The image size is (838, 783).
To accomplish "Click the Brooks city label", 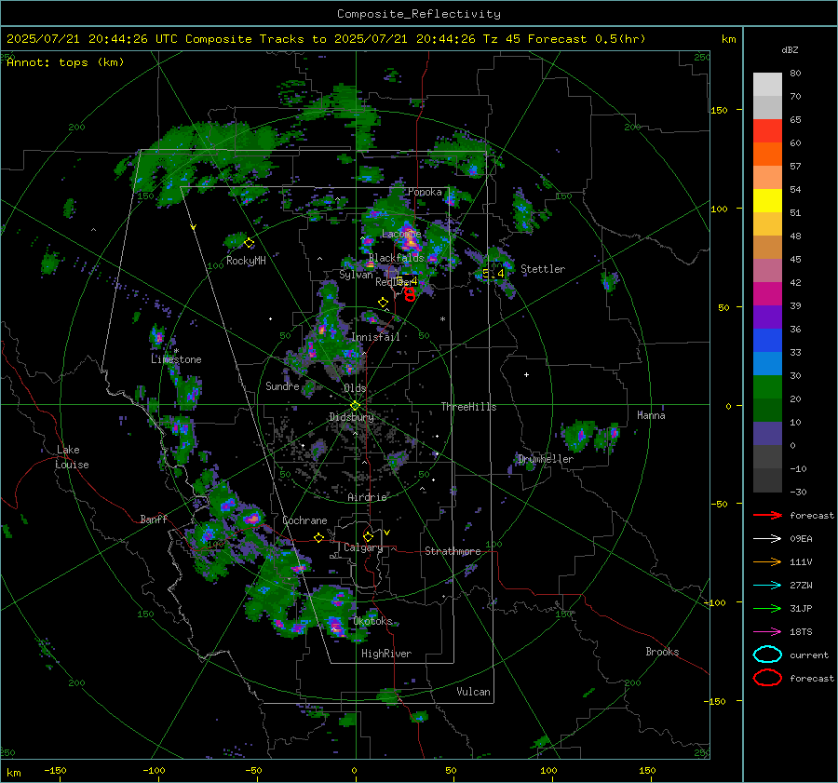I will point(662,652).
